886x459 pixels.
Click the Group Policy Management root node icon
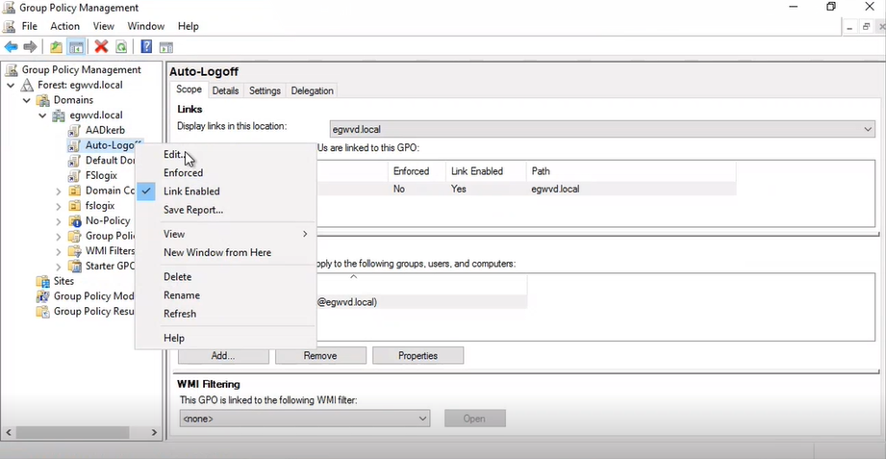pyautogui.click(x=12, y=70)
